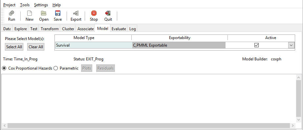This screenshot has width=303, height=130.
Task: Click the horizontal scrollbar thumb
Action: tap(149, 125)
